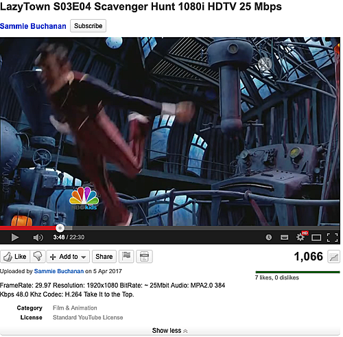Image resolution: width=343 pixels, height=337 pixels.
Task: Collapse description with Show less
Action: click(169, 331)
